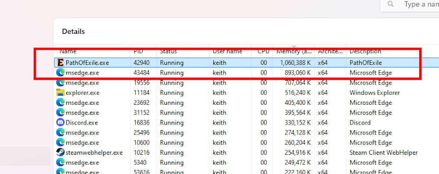Click the Edge icon for PID 31152
This screenshot has width=439, height=174.
[x=60, y=113]
